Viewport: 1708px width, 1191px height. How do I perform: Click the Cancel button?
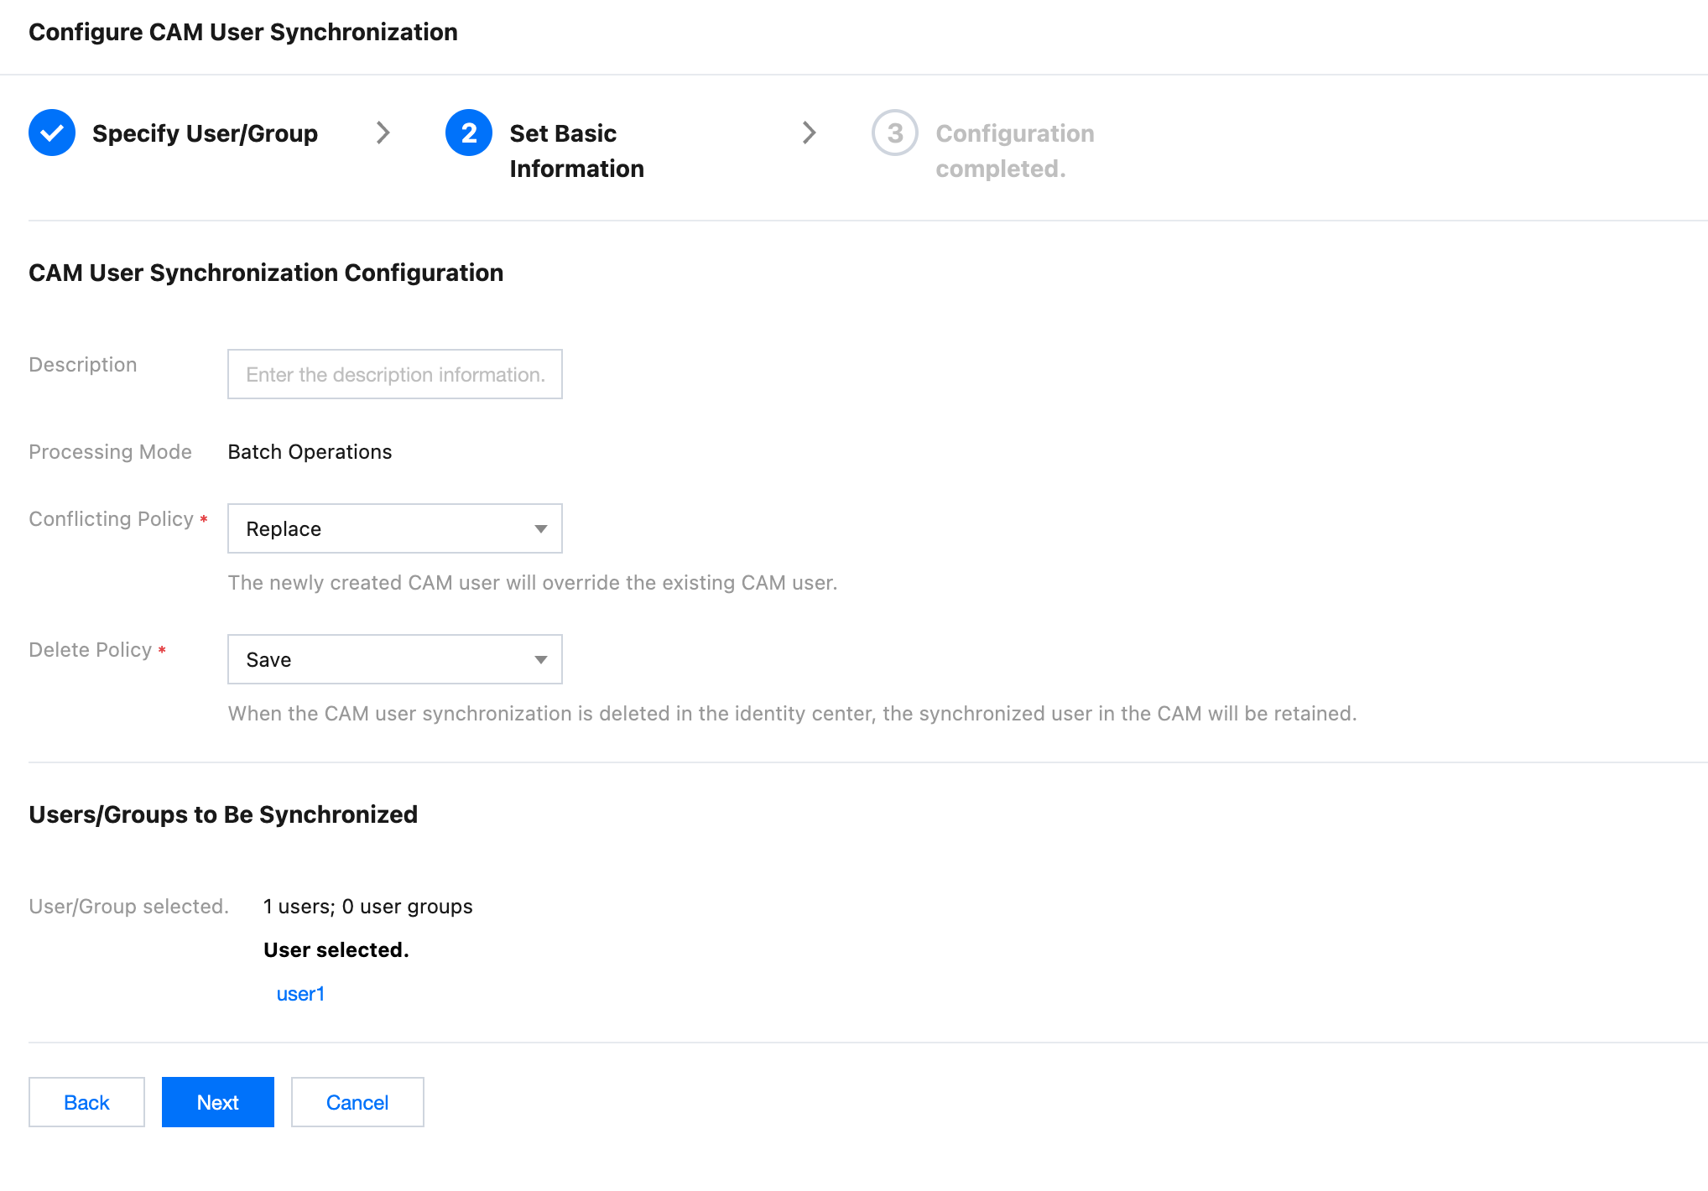357,1102
